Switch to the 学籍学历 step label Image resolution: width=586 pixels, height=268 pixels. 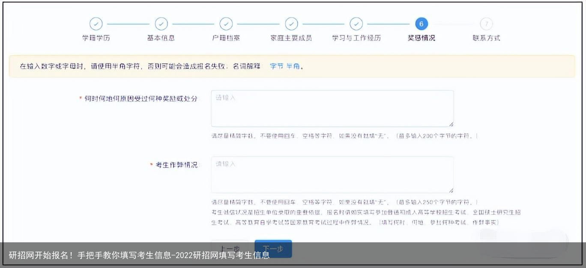pyautogui.click(x=96, y=38)
